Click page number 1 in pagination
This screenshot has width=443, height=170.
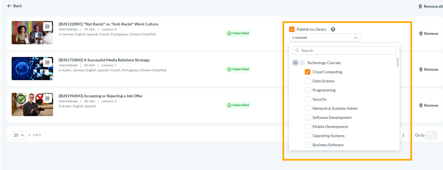(x=403, y=135)
